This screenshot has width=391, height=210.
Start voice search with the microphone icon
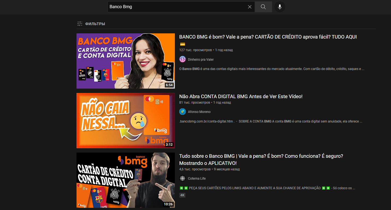point(280,7)
